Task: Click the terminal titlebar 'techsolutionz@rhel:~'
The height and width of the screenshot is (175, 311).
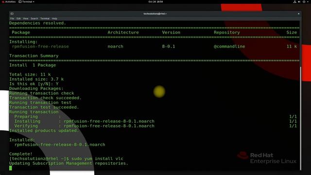Action: [155, 14]
